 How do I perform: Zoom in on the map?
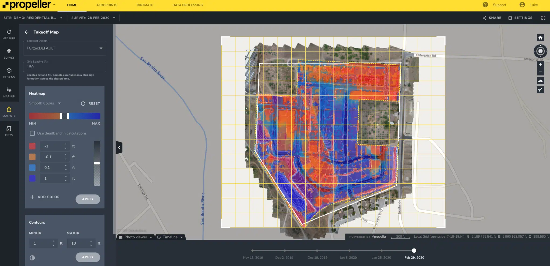click(540, 65)
